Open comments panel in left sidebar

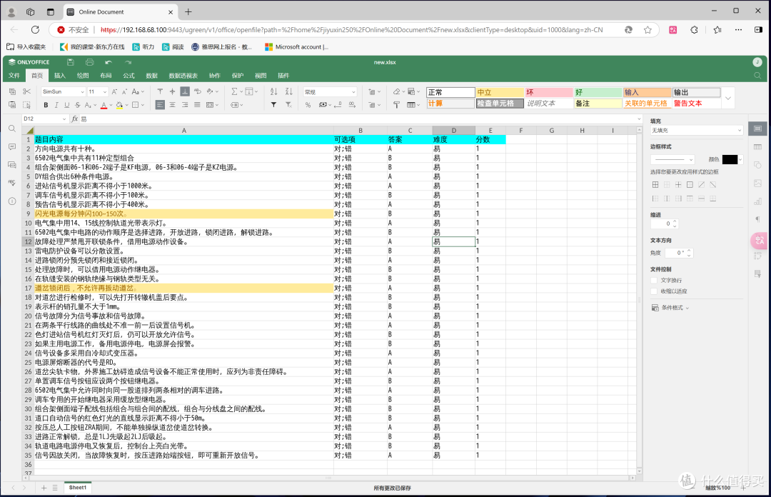[x=12, y=146]
